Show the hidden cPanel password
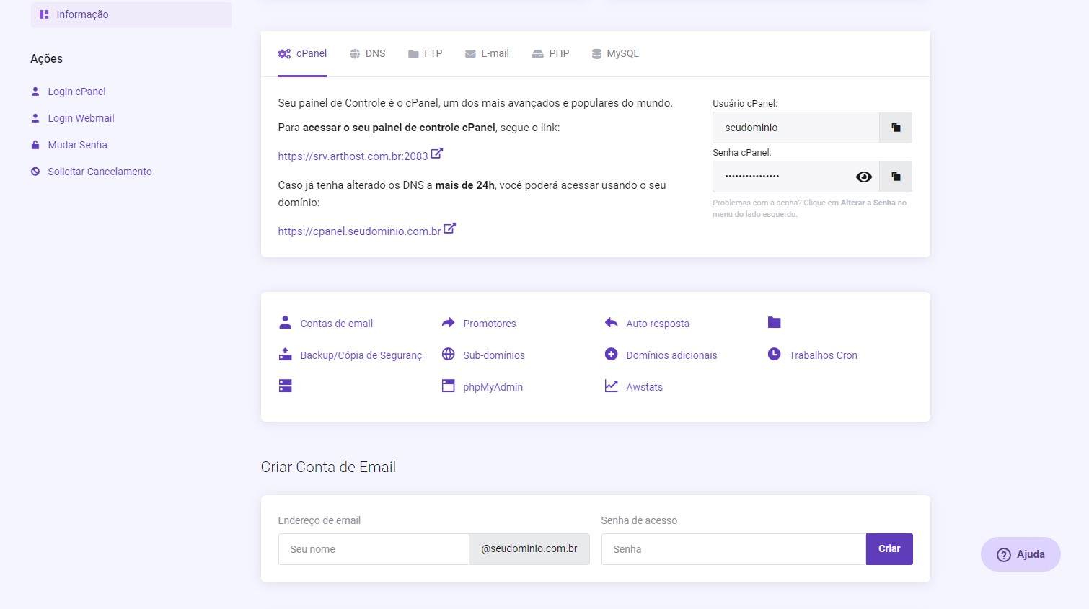Image resolution: width=1089 pixels, height=609 pixels. 863,177
